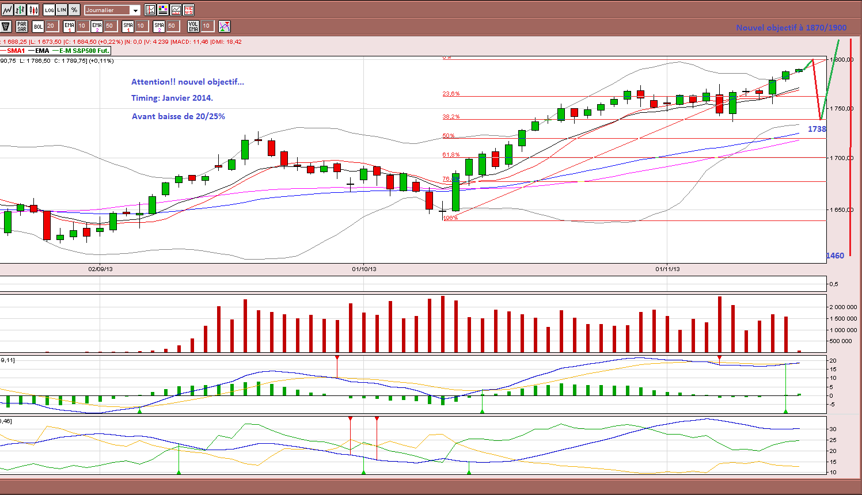The height and width of the screenshot is (495, 862).
Task: Switch to bar chart display
Action: (x=20, y=10)
